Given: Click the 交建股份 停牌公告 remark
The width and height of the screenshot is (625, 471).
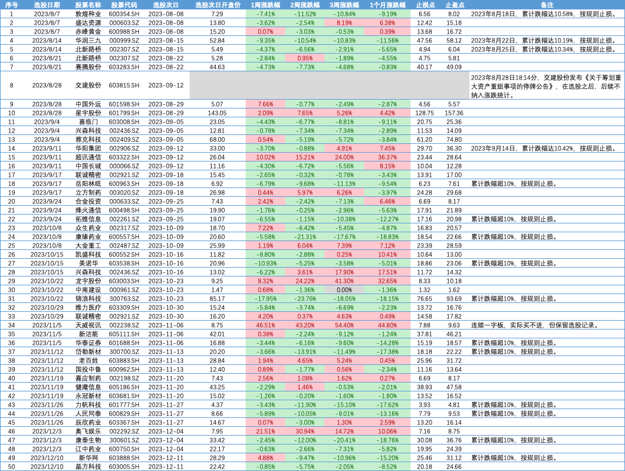Looking at the screenshot, I should pyautogui.click(x=545, y=86).
